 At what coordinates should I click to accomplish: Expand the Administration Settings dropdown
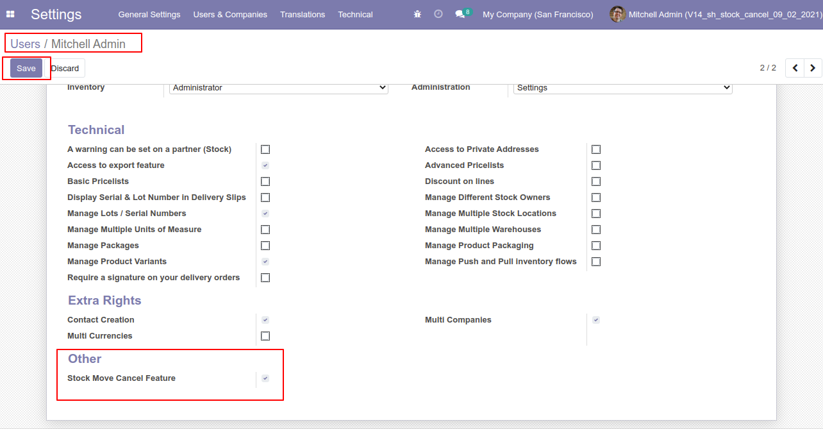tap(623, 88)
